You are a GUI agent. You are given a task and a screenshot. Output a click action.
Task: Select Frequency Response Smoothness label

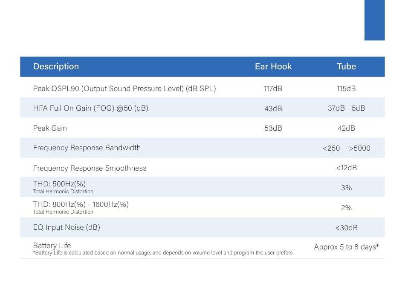[90, 168]
